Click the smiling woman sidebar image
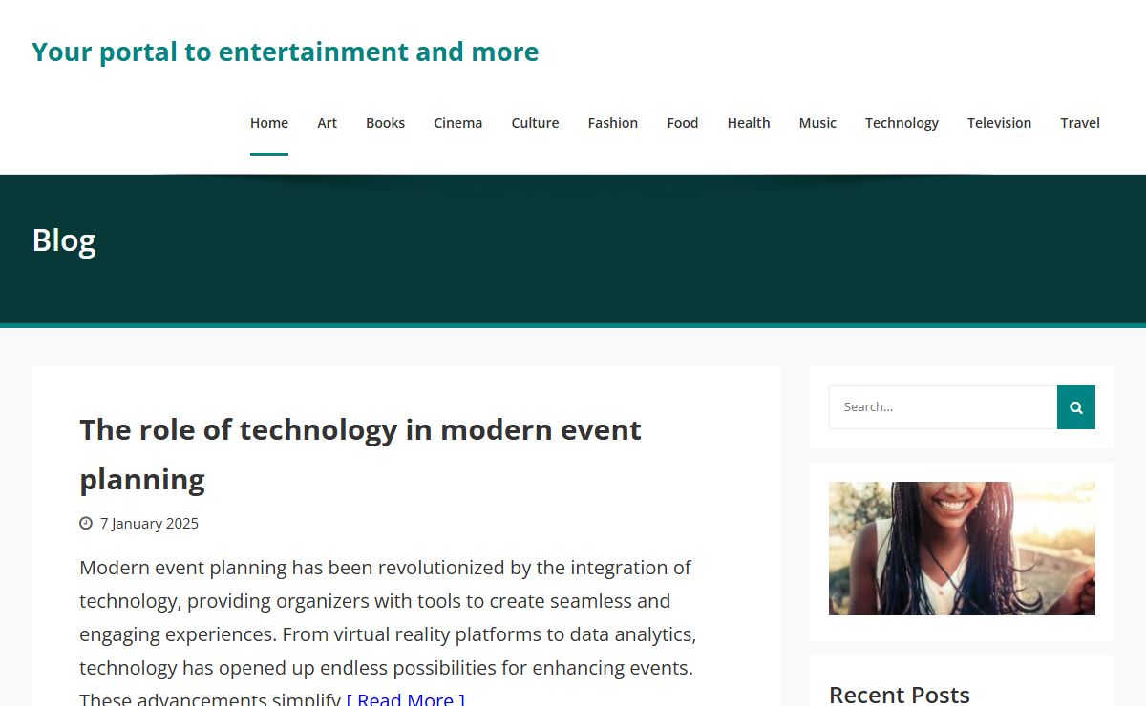This screenshot has height=706, width=1146. click(x=962, y=549)
